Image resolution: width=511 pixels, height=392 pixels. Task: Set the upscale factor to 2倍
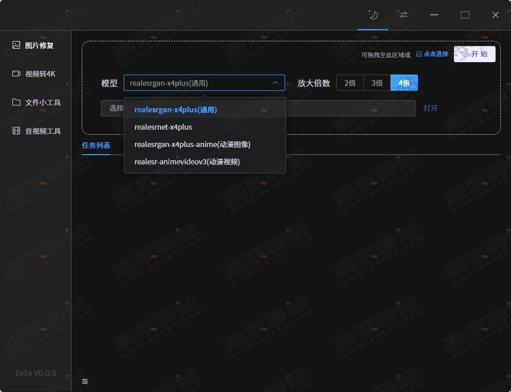click(350, 83)
